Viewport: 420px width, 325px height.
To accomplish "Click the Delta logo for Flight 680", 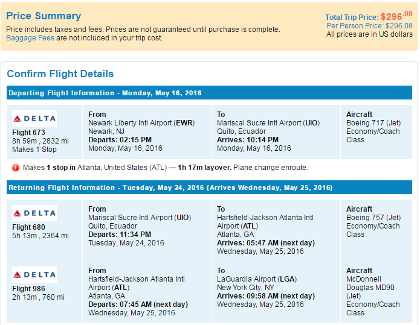I will (34, 213).
